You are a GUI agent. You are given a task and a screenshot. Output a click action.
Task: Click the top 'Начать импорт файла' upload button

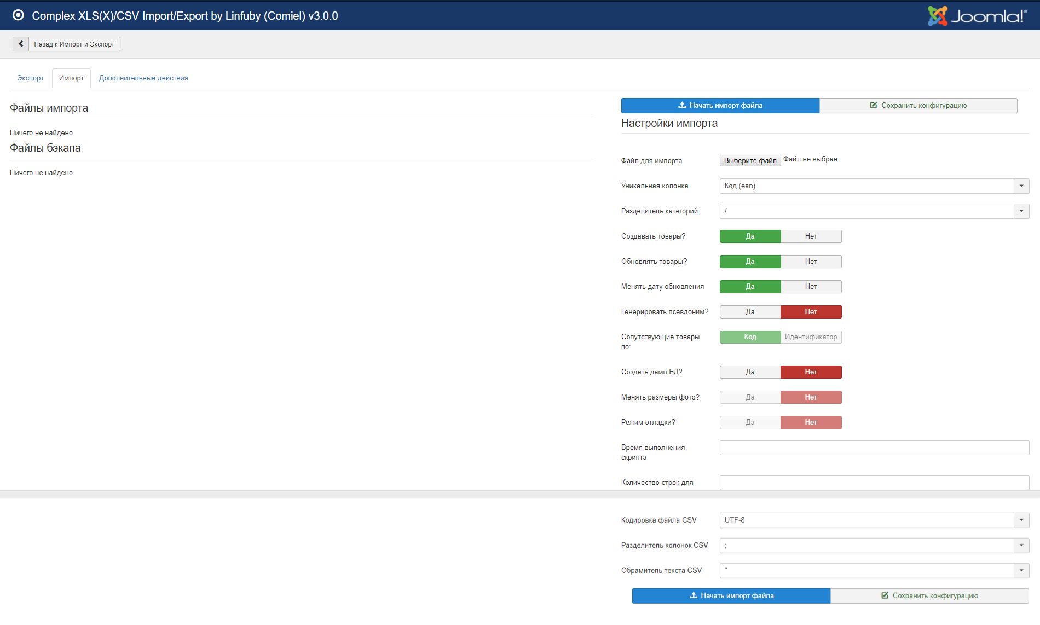pos(720,106)
